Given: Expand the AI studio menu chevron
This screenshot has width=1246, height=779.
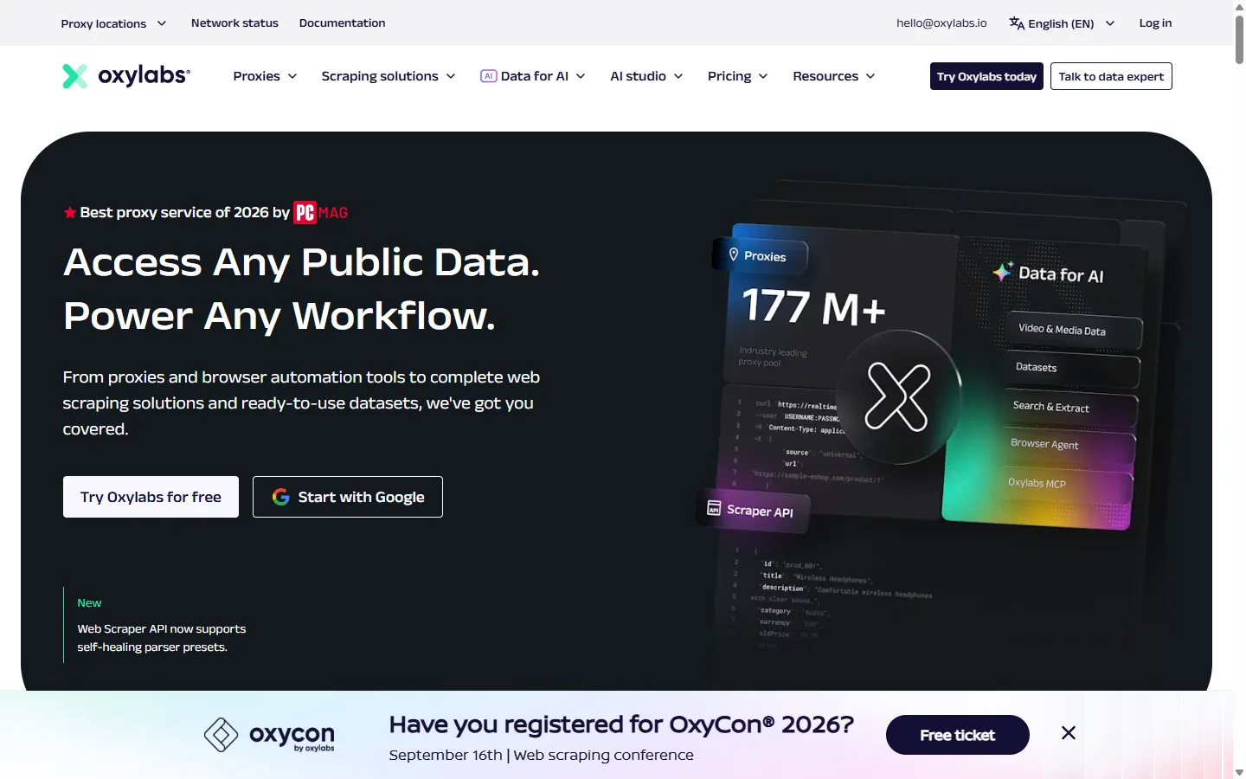Looking at the screenshot, I should tap(678, 76).
